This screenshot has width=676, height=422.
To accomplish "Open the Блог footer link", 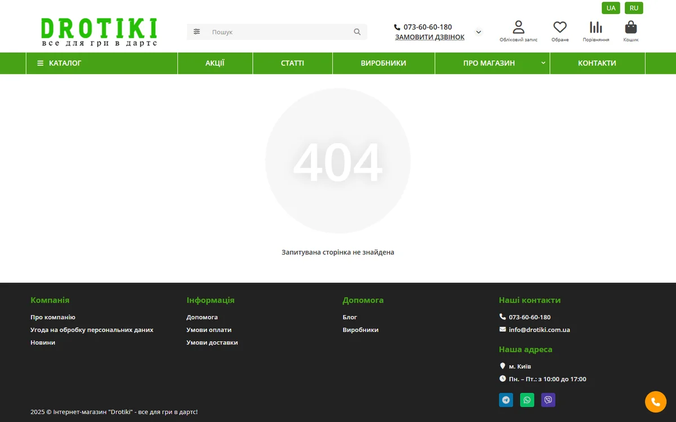I will [350, 317].
